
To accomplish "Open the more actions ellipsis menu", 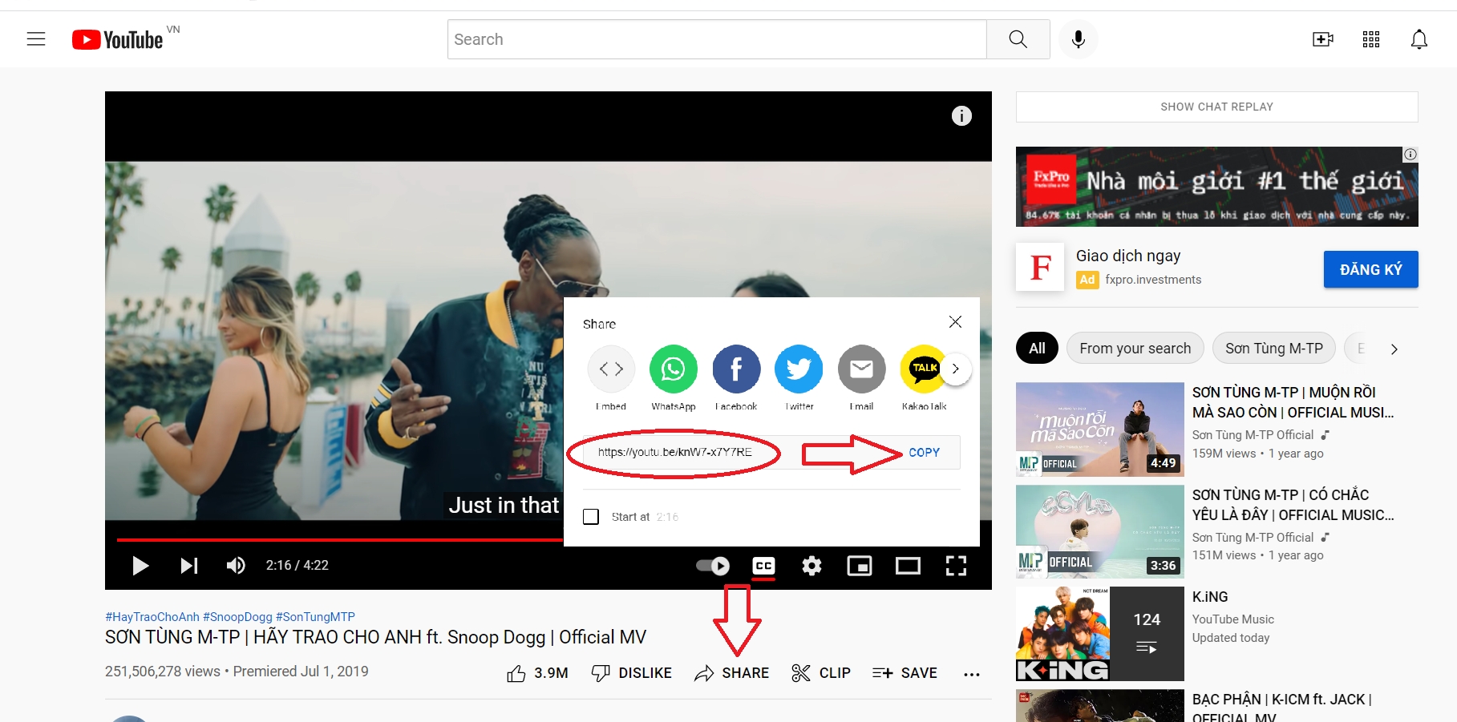I will [x=971, y=674].
